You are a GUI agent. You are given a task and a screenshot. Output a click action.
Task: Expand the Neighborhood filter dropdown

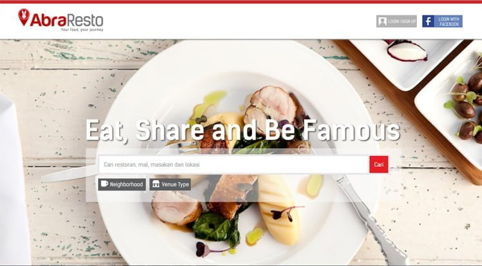(x=122, y=184)
